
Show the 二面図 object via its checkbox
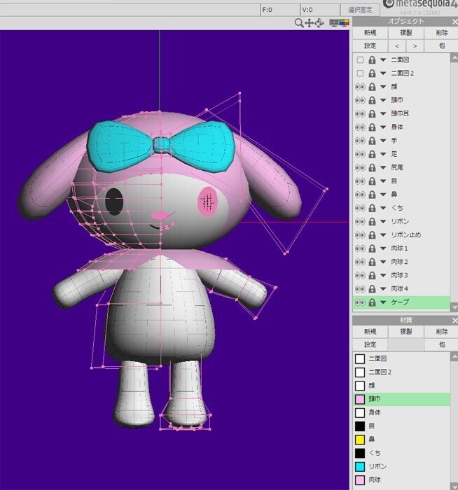pos(360,59)
